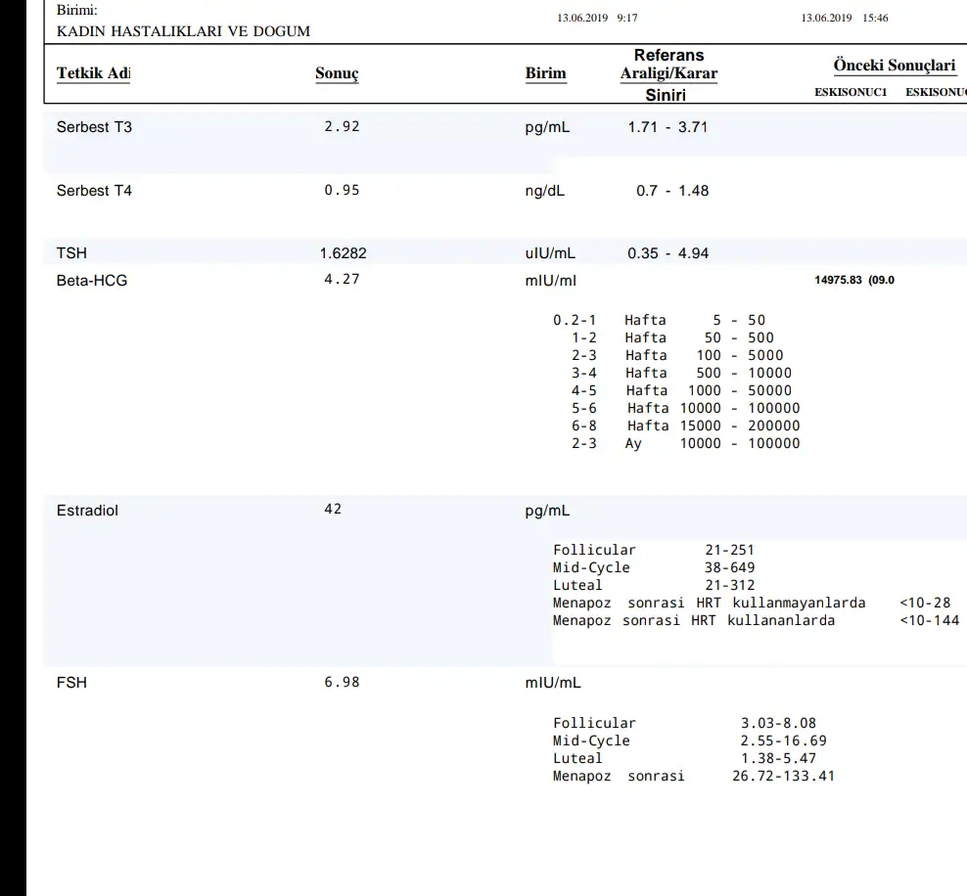This screenshot has height=896, width=967.
Task: Select the Serbest T4 result value 0.95
Action: [342, 191]
